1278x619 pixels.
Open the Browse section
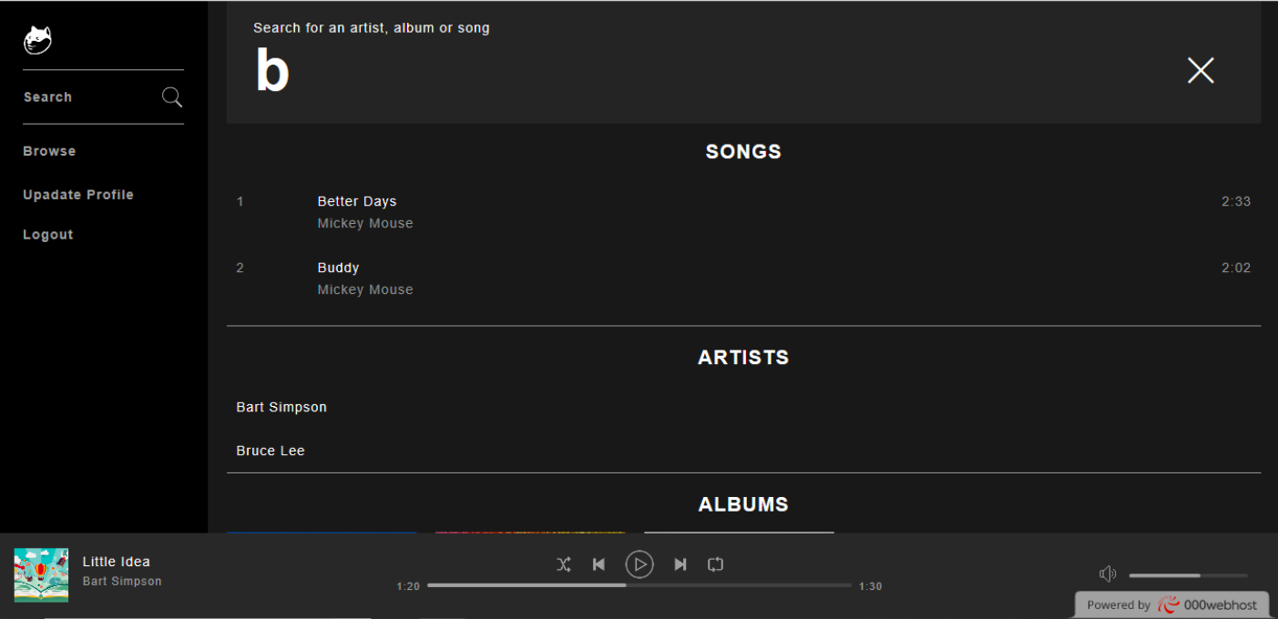pos(49,150)
